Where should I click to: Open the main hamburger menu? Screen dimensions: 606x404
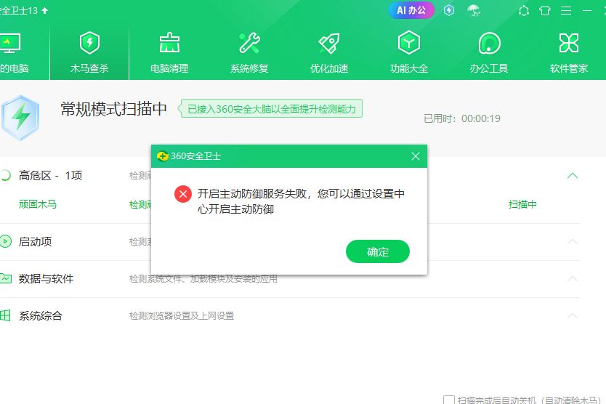coord(566,10)
